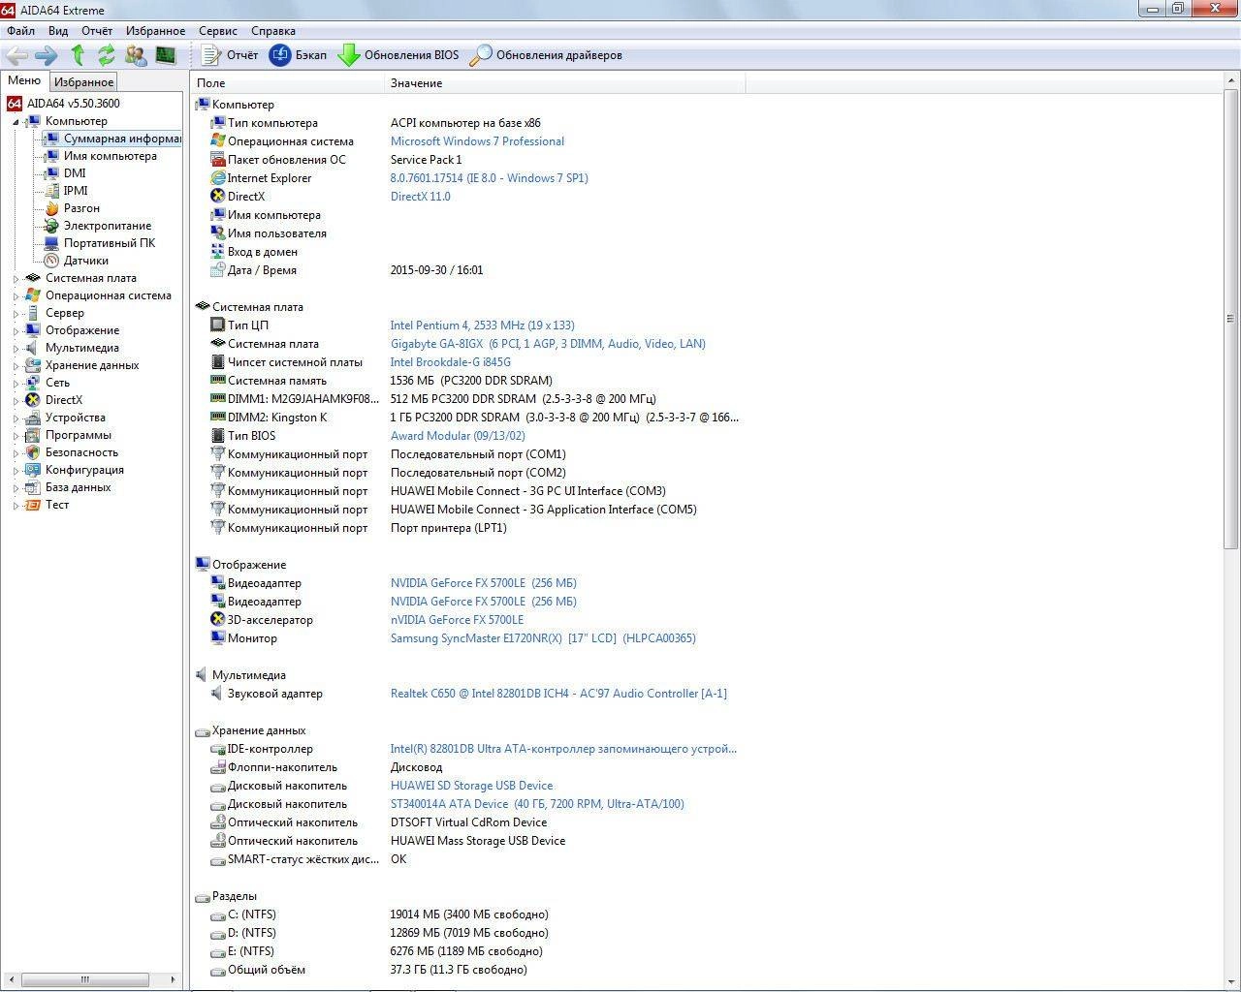Click the Устройства tree icon
This screenshot has width=1241, height=992.
[x=33, y=418]
